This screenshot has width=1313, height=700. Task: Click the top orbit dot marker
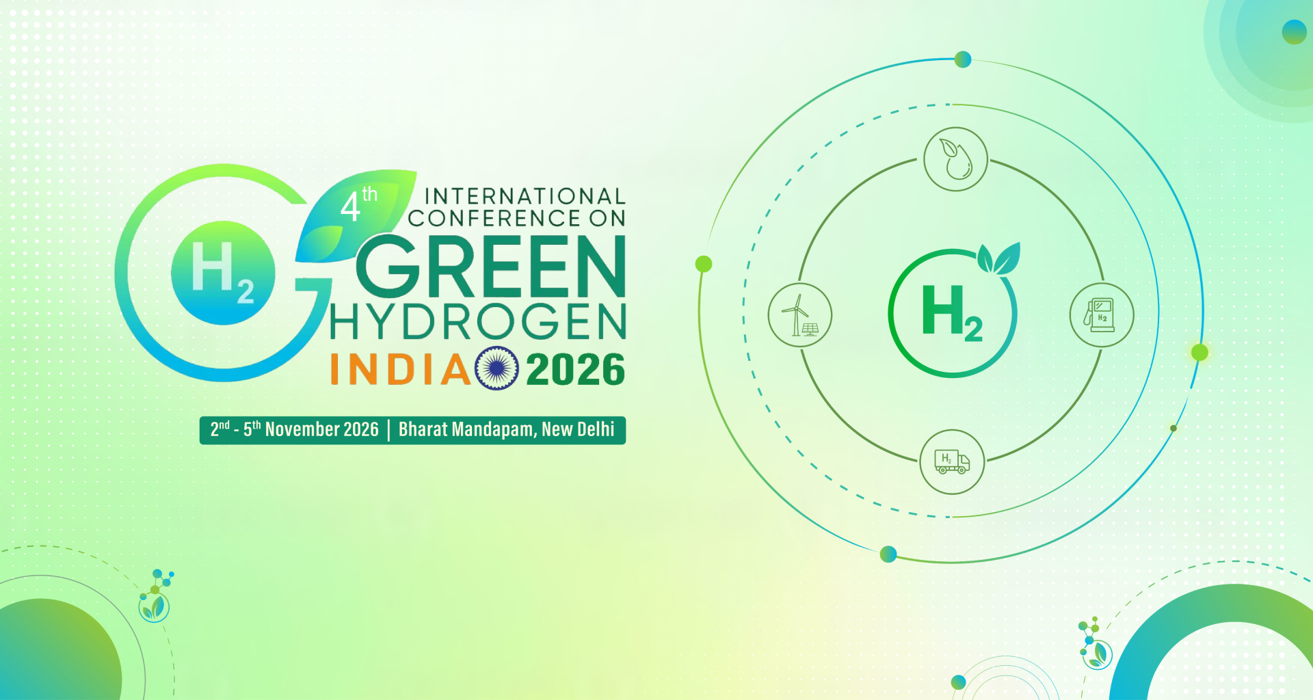point(963,59)
